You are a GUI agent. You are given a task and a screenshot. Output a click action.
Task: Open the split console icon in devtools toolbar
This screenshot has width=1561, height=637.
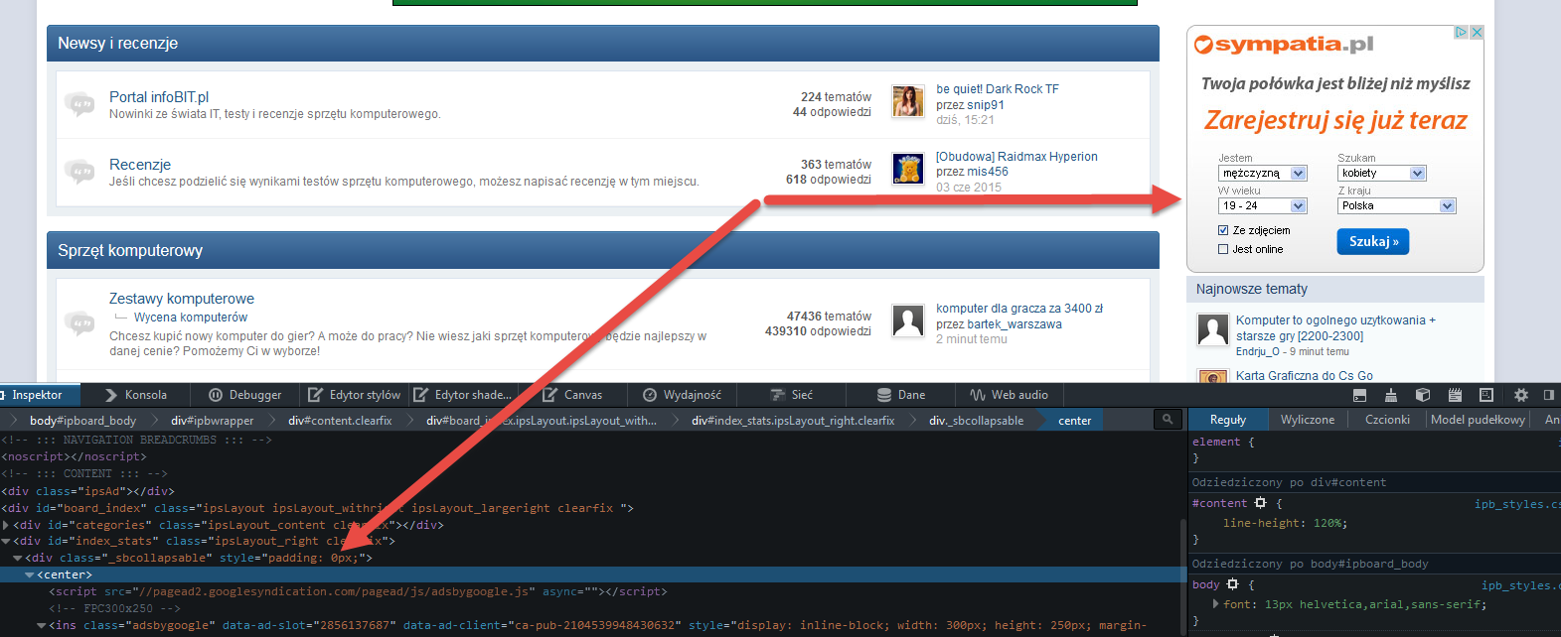coord(1359,395)
